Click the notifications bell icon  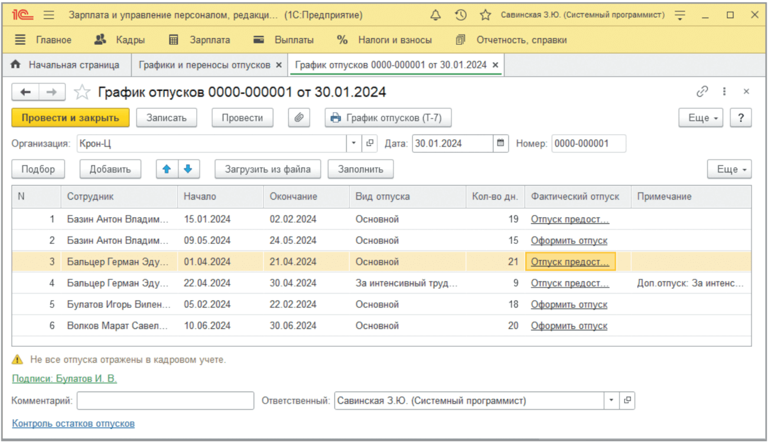pyautogui.click(x=436, y=15)
